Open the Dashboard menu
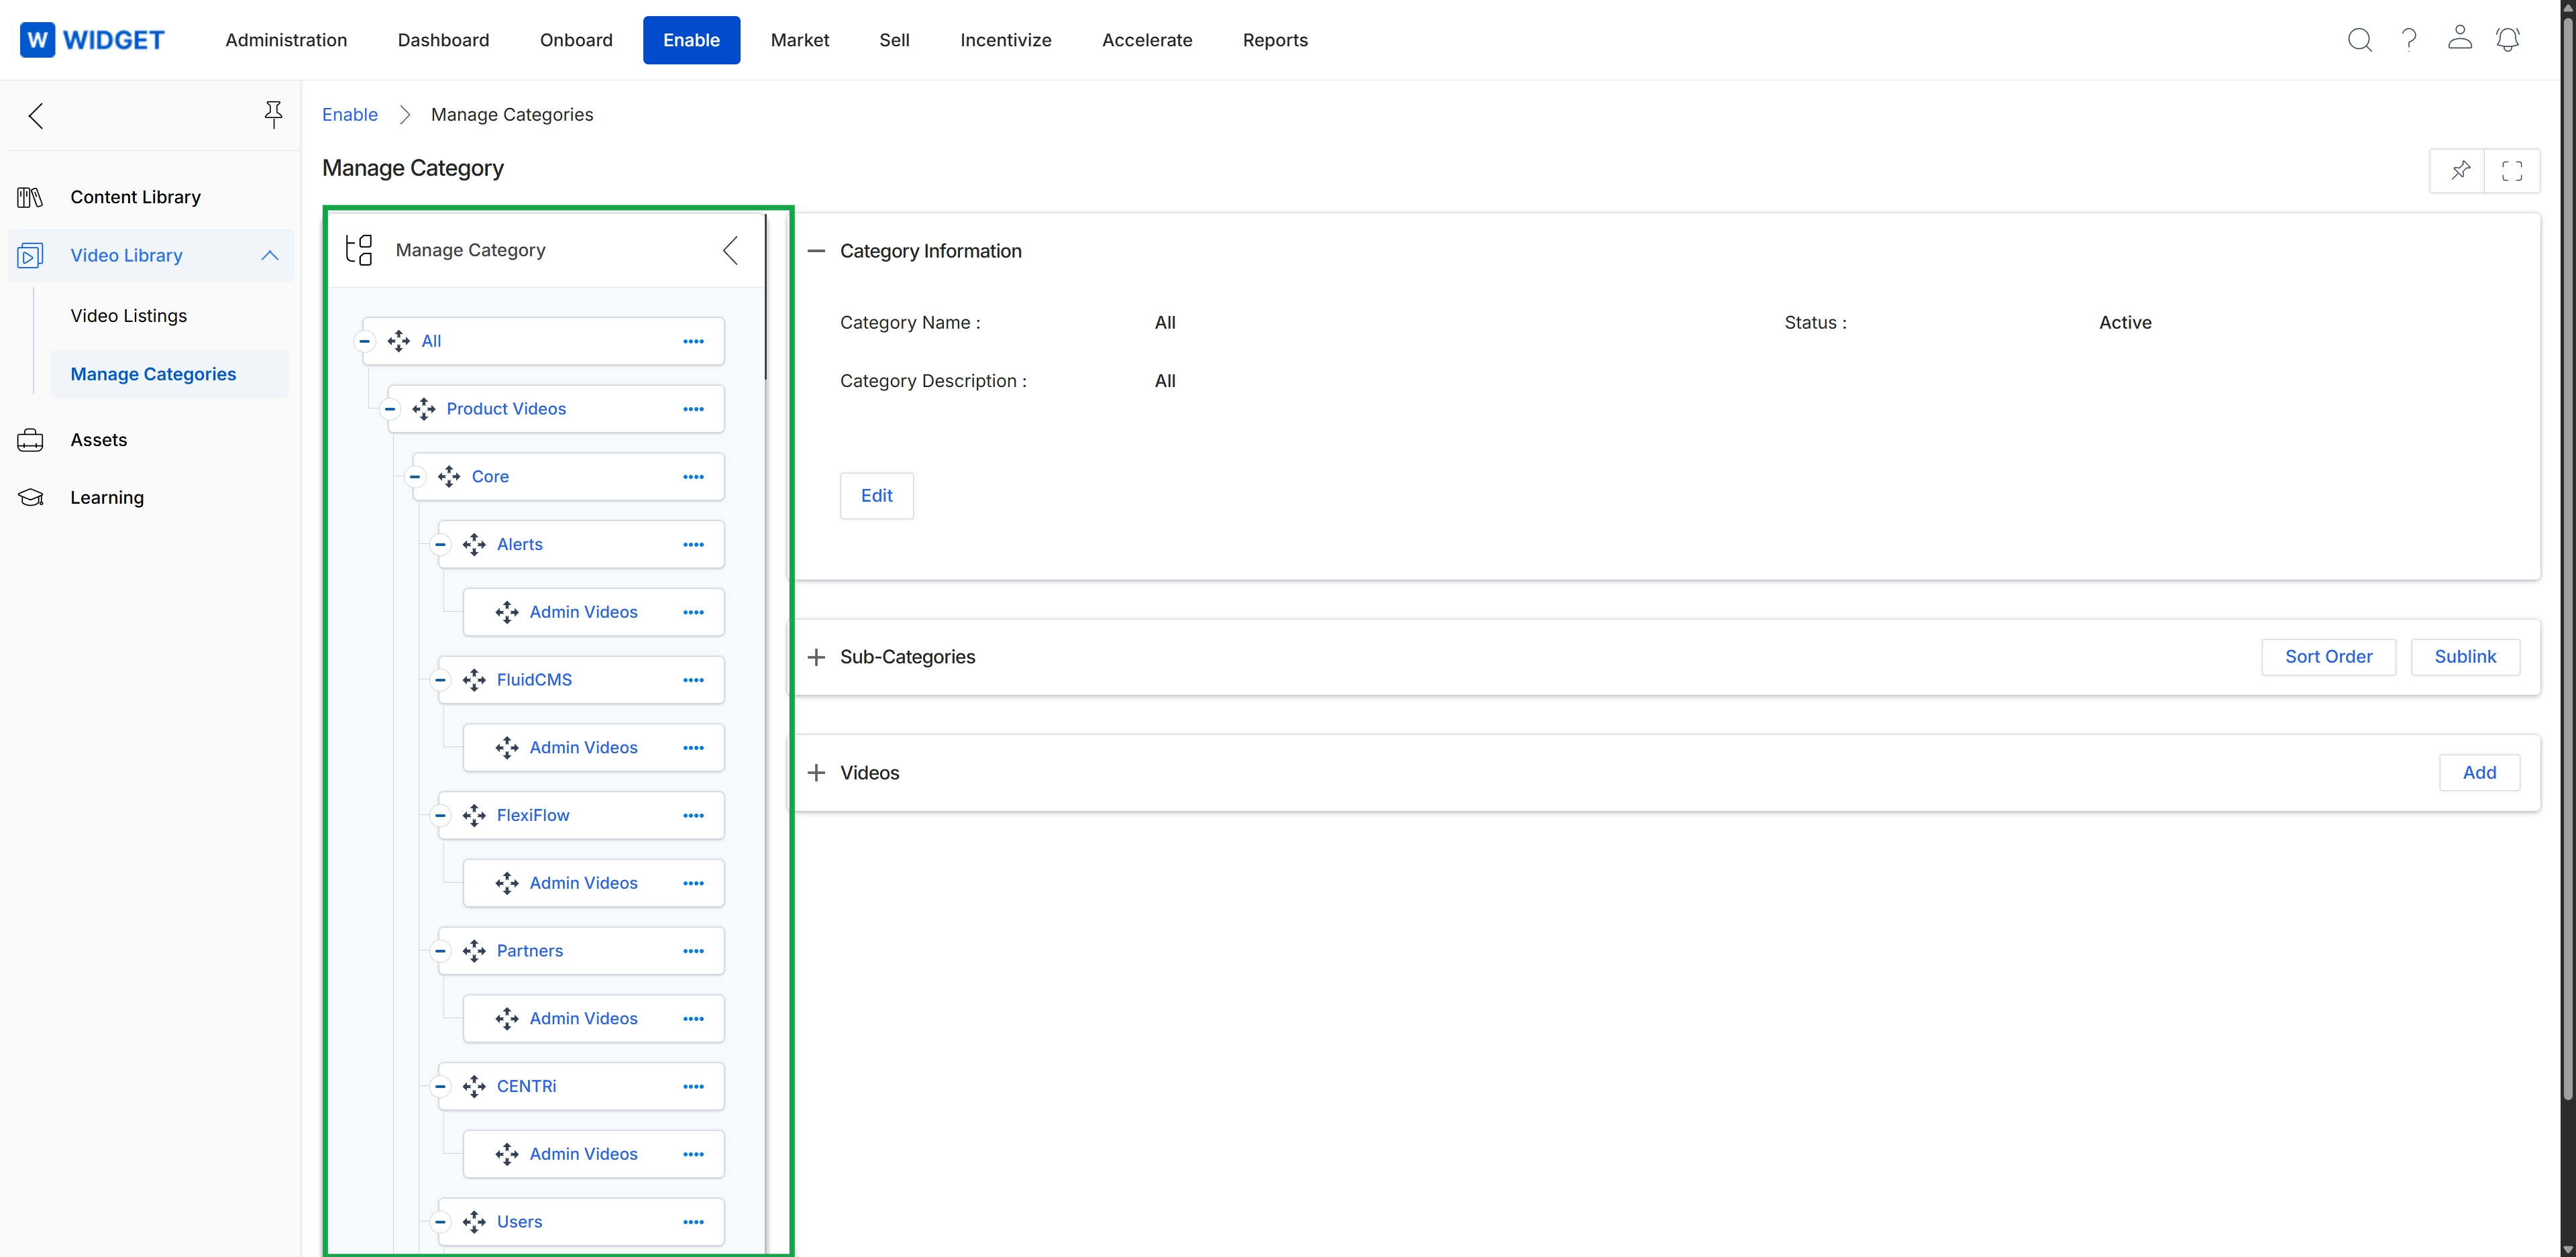The width and height of the screenshot is (2576, 1257). click(443, 40)
